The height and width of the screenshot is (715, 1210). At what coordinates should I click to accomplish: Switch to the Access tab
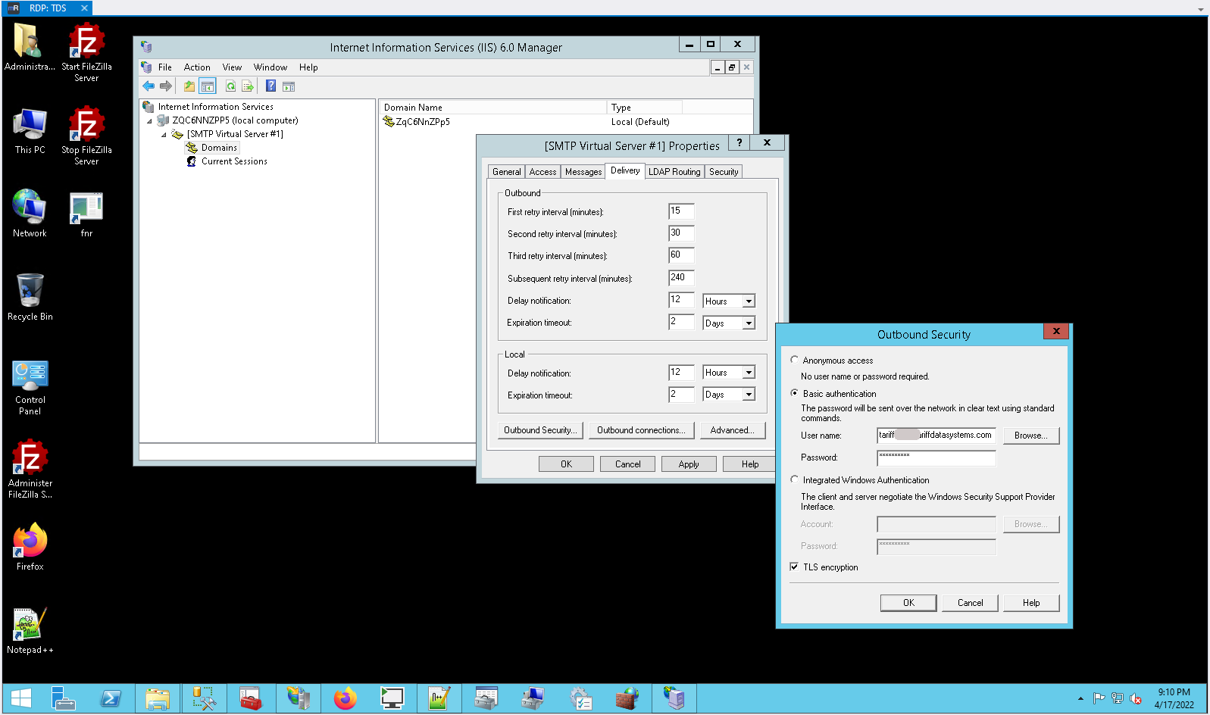pyautogui.click(x=542, y=172)
